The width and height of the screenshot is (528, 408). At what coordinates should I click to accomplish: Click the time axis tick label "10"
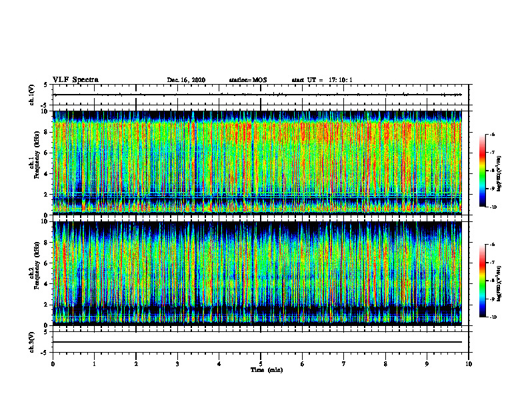(x=469, y=364)
